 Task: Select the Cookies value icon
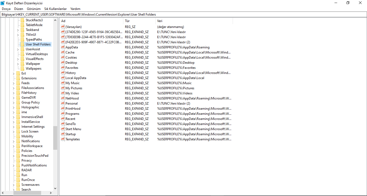pyautogui.click(x=63, y=57)
